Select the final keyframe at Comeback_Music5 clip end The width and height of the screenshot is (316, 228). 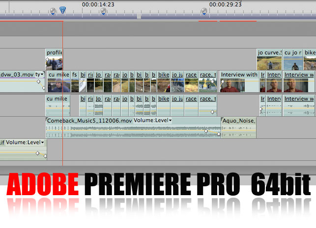(x=219, y=134)
